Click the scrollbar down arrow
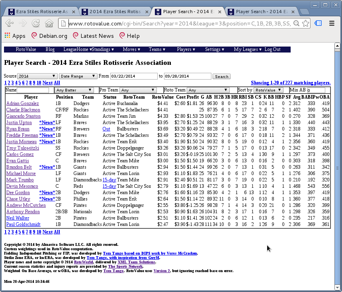Screen dimensions: 342x292 coord(337,287)
